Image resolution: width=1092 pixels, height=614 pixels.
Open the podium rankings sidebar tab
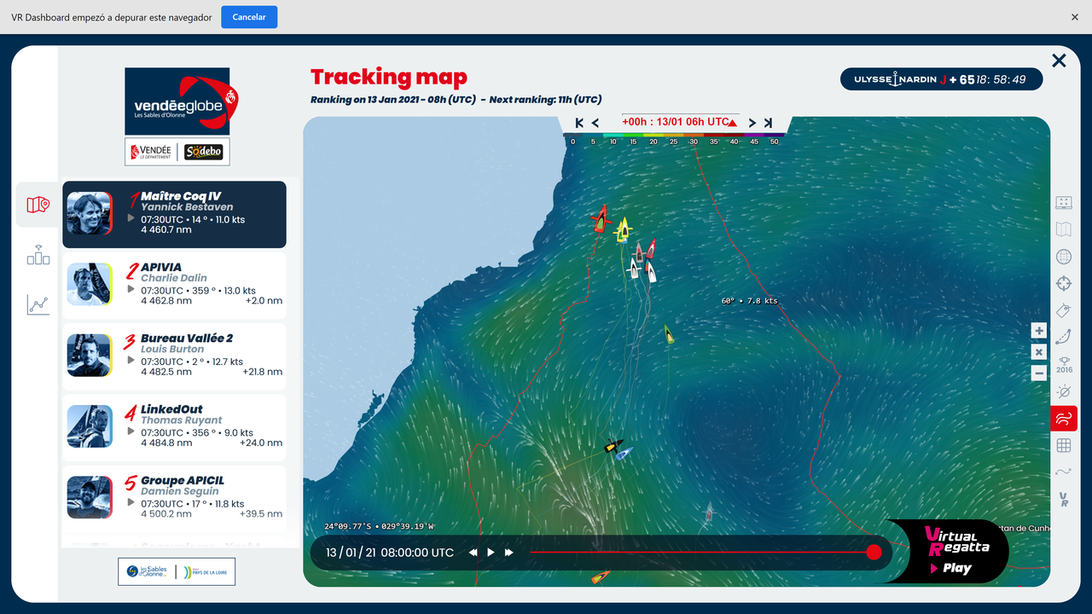coord(38,255)
